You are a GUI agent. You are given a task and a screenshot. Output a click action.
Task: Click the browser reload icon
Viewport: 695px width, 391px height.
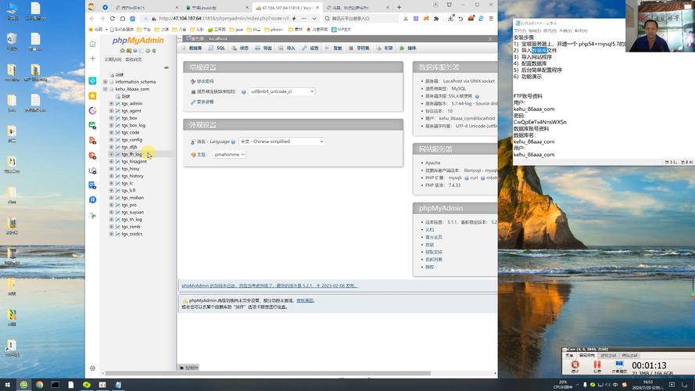point(112,19)
